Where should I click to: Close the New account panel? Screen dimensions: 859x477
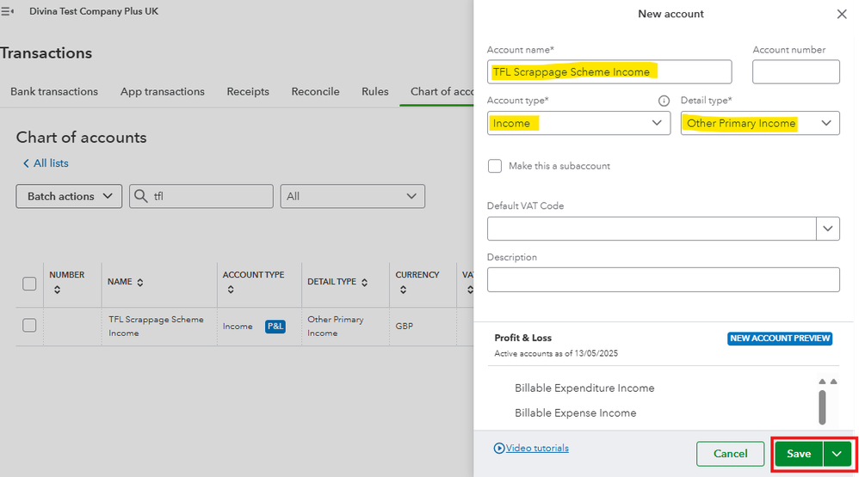pyautogui.click(x=841, y=14)
